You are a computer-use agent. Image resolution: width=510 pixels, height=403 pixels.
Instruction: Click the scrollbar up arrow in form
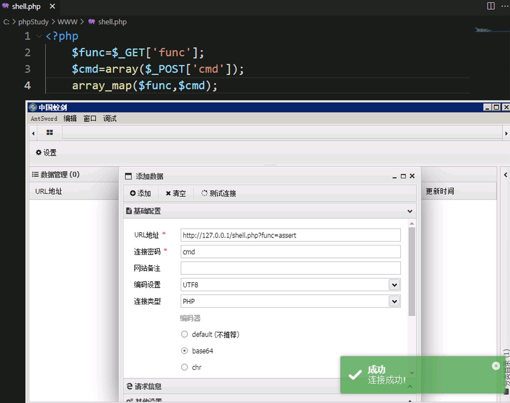(x=412, y=224)
